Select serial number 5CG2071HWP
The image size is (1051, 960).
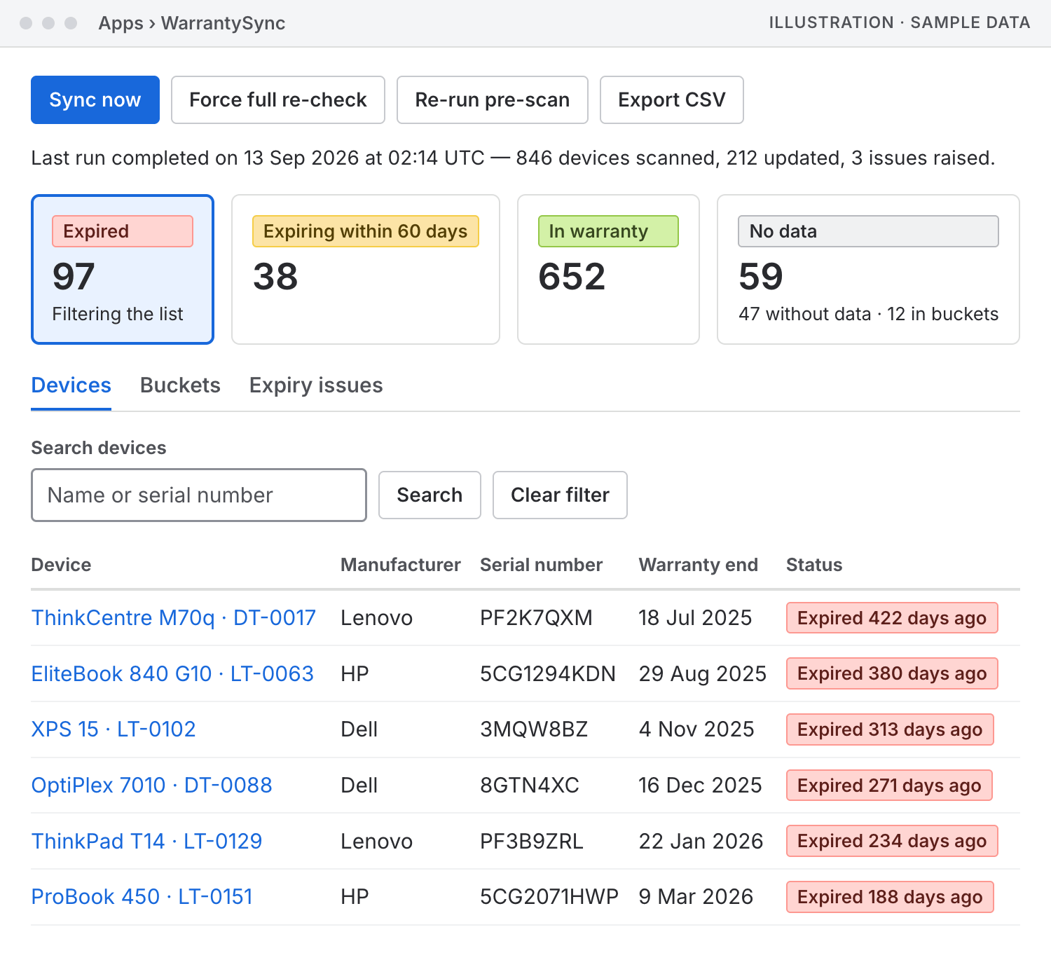tap(549, 897)
